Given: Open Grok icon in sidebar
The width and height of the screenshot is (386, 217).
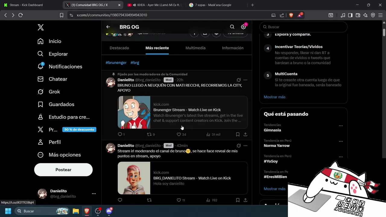Looking at the screenshot, I should [40, 92].
